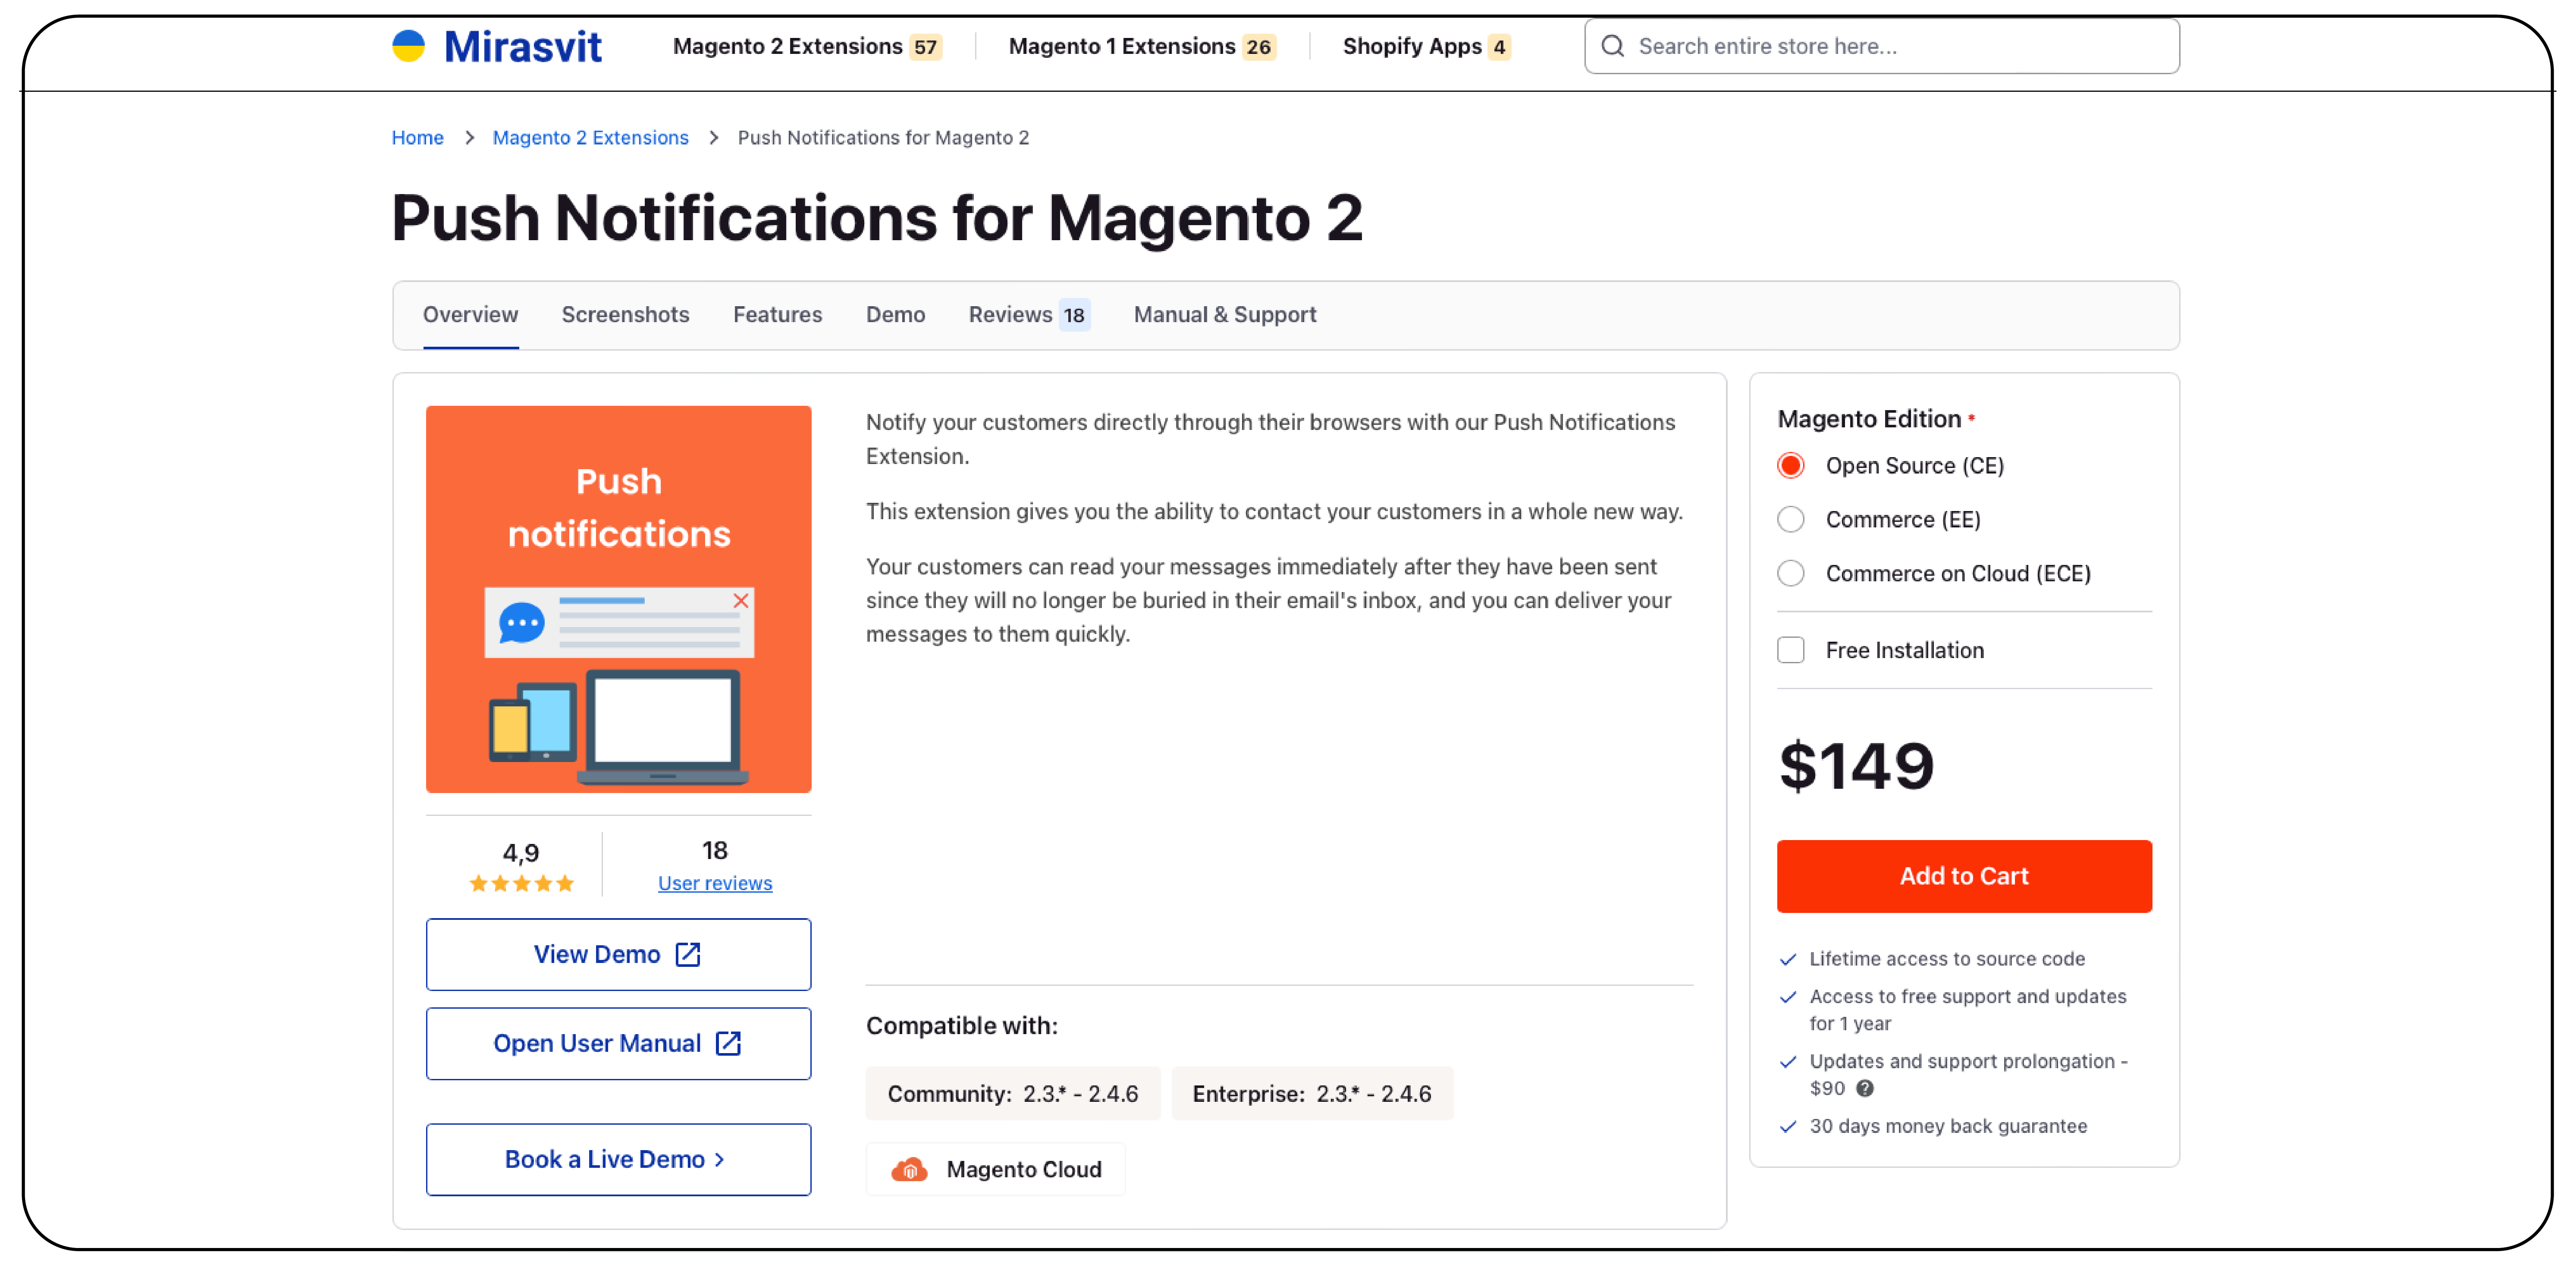Click the 30 days money back guarantee text
This screenshot has height=1270, width=2576.
pos(1948,1126)
